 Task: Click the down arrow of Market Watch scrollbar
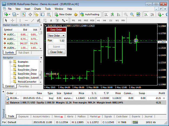pos(41,49)
